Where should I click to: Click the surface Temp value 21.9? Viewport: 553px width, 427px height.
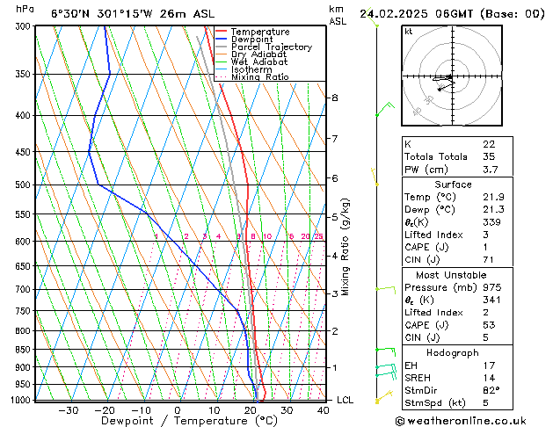tap(493, 197)
